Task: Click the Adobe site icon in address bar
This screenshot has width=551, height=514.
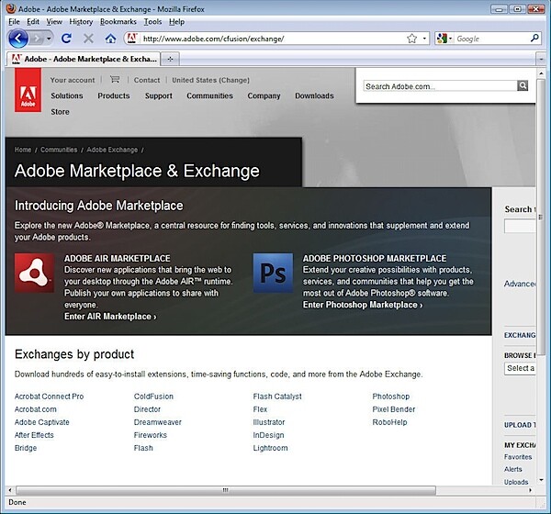Action: pyautogui.click(x=132, y=39)
